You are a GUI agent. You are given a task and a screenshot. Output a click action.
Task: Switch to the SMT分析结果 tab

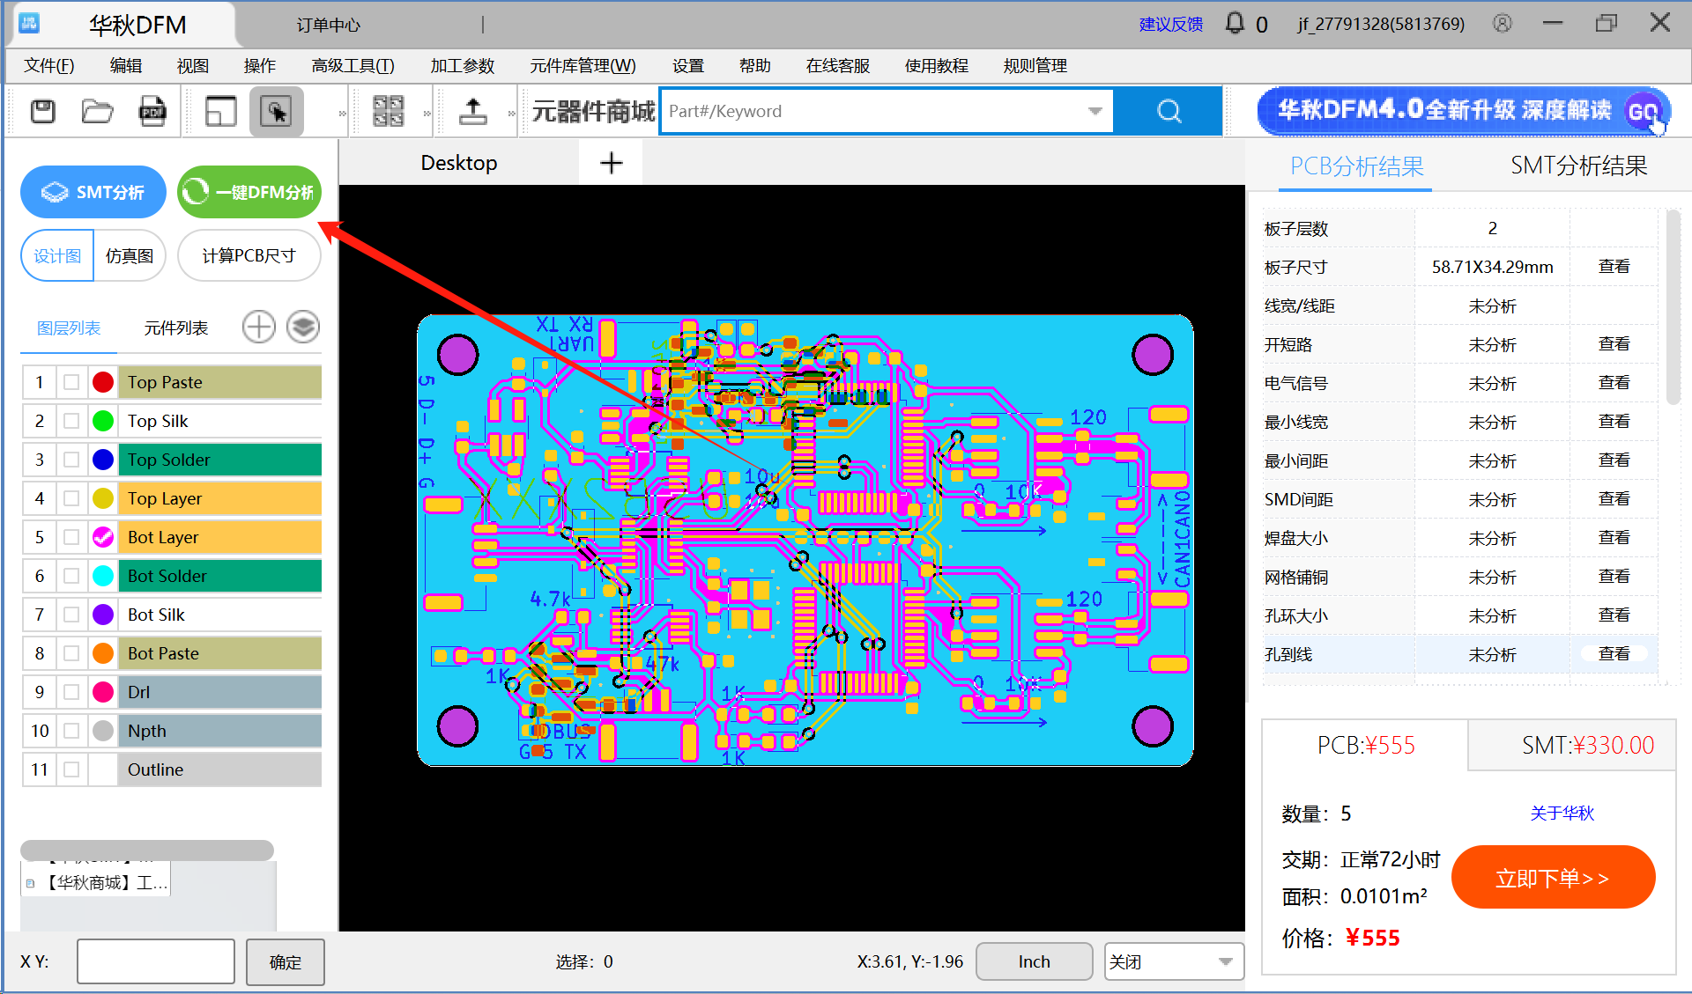(1578, 166)
